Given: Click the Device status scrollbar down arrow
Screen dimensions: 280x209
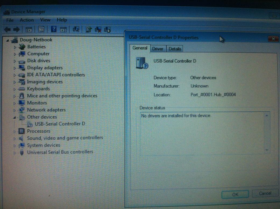Looking at the screenshot, I should point(267,149).
